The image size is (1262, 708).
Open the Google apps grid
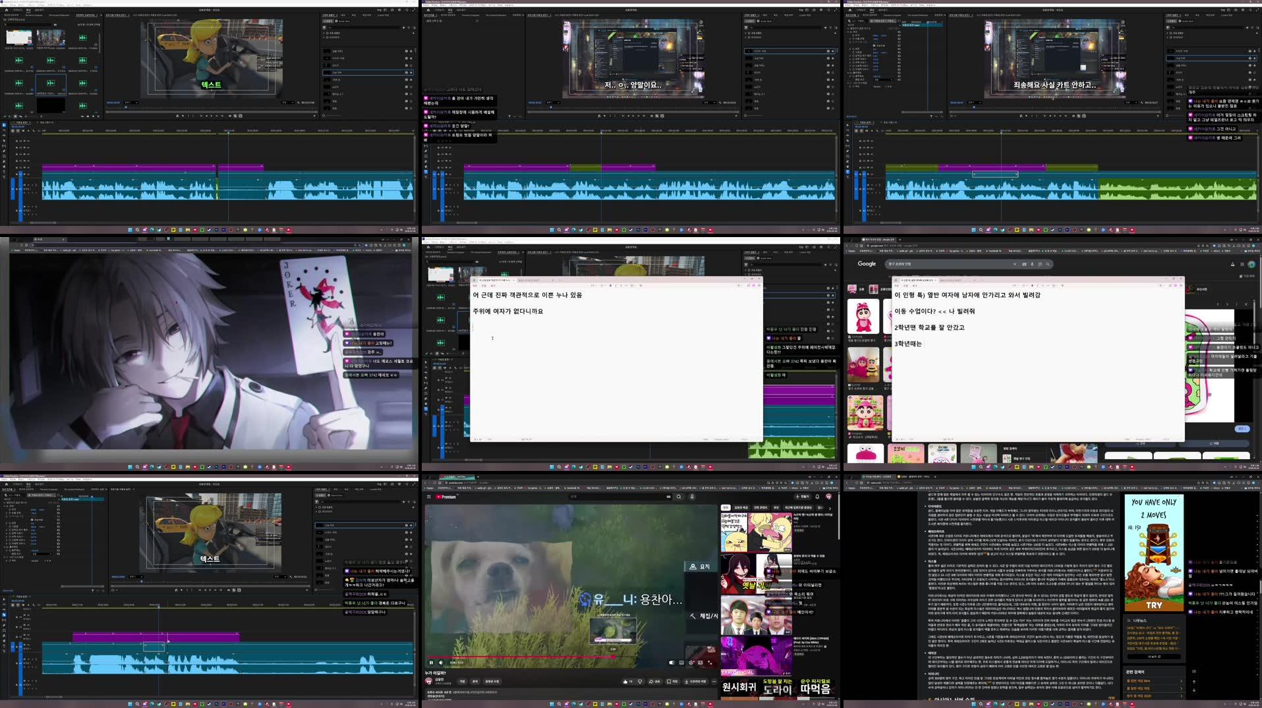pyautogui.click(x=1242, y=264)
